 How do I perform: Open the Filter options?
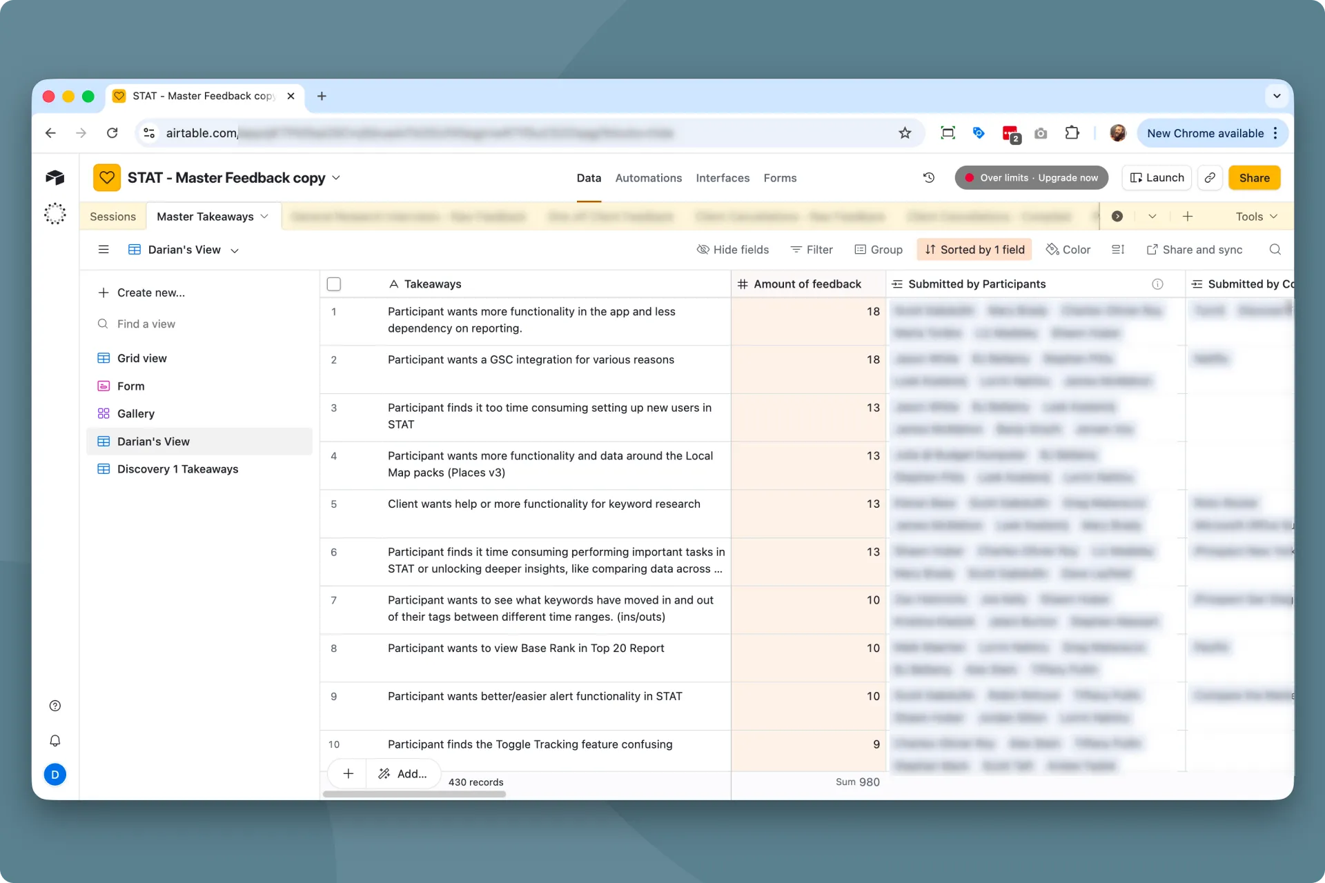click(812, 250)
